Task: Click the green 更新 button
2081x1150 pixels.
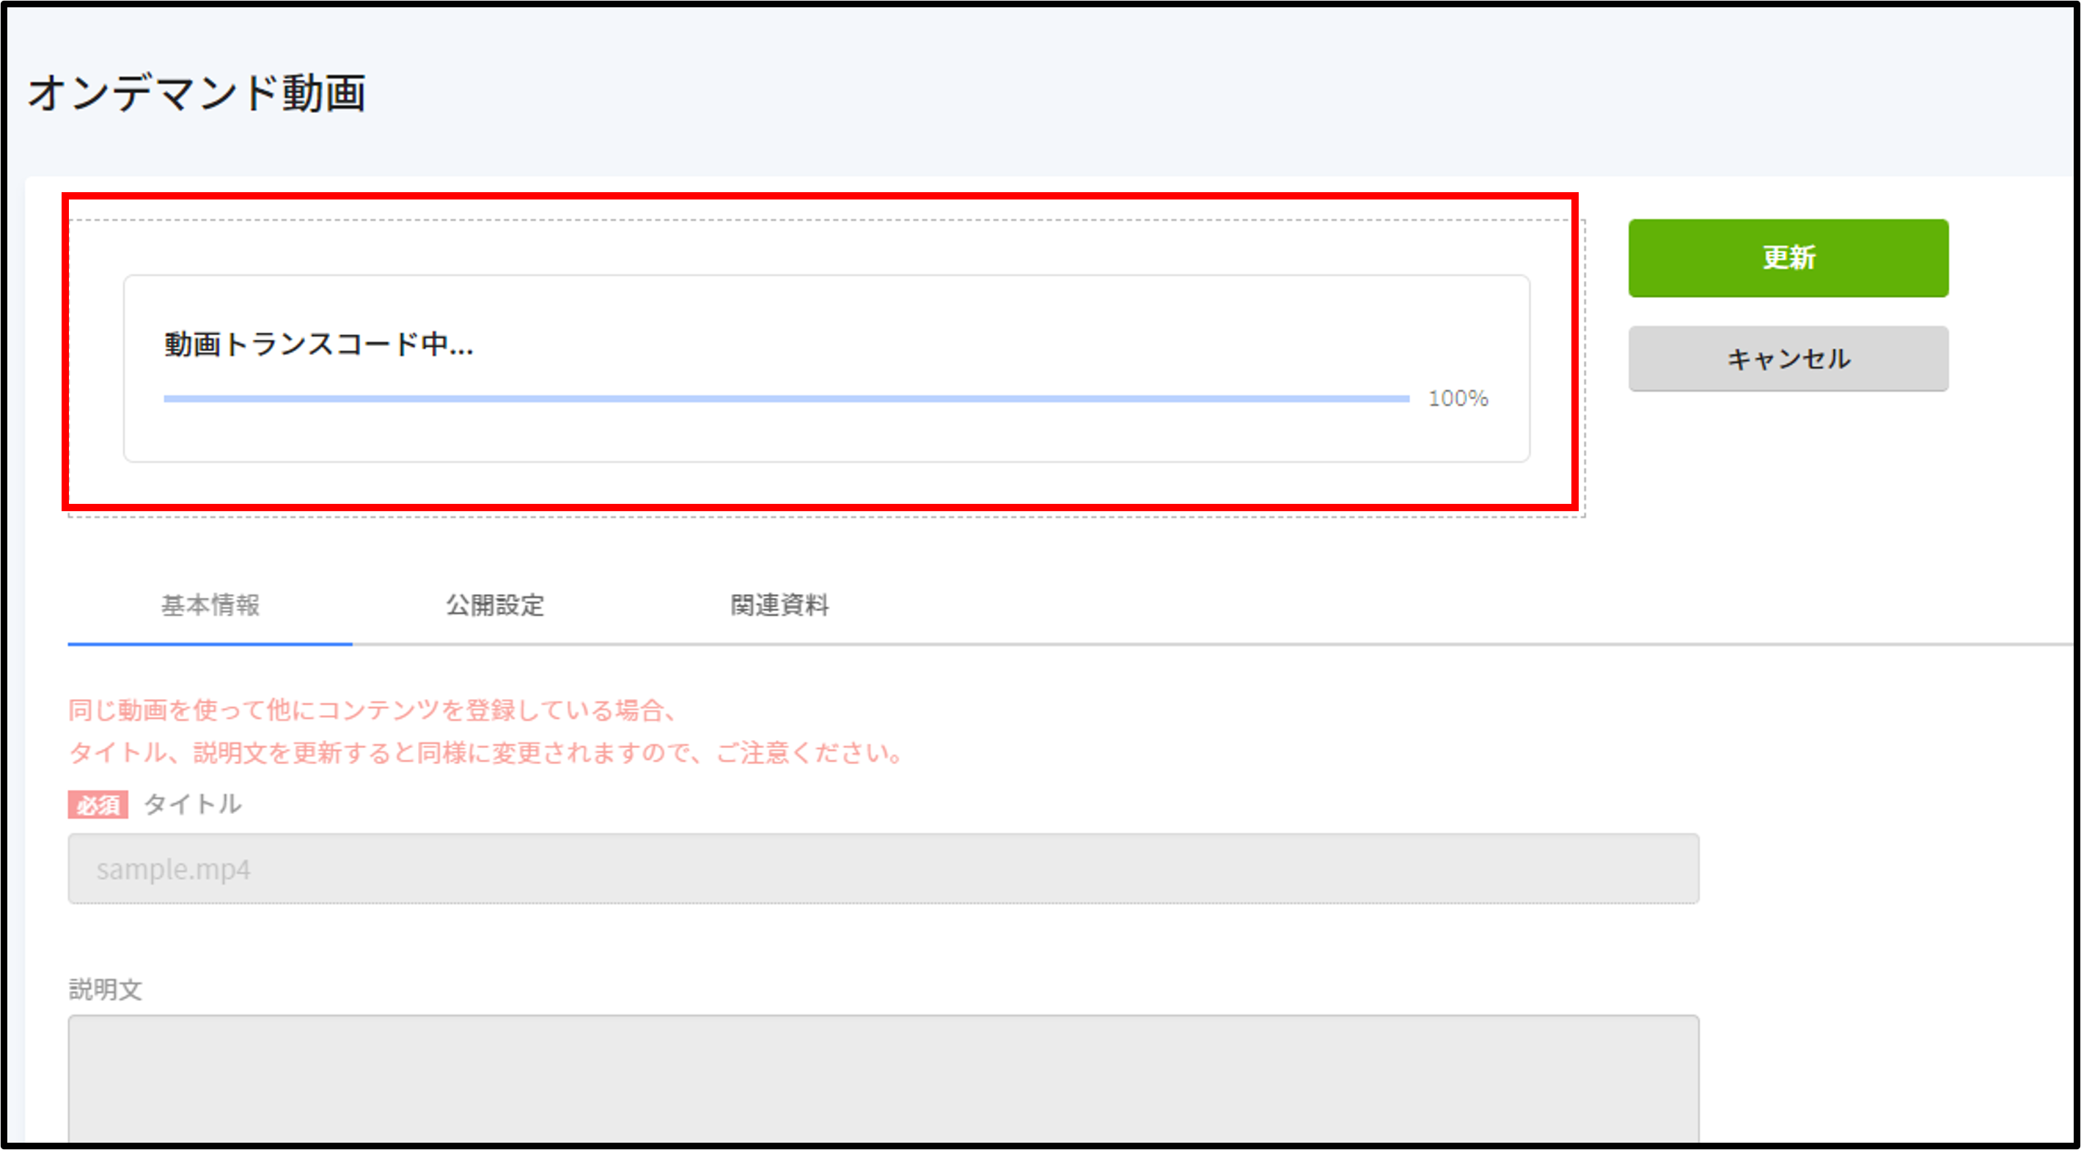Action: click(1788, 258)
